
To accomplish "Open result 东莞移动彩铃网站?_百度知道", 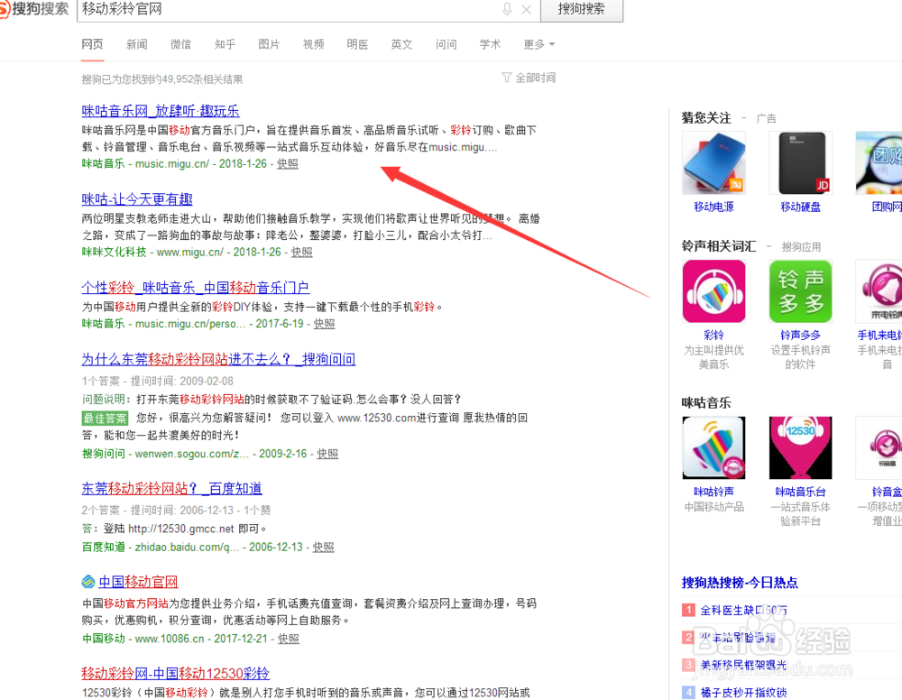I will (x=171, y=489).
